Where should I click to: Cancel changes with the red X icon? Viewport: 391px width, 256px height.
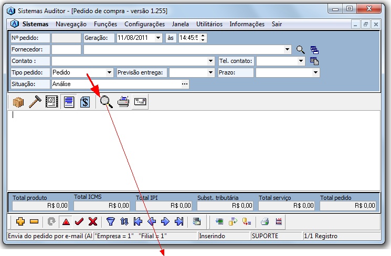pyautogui.click(x=93, y=221)
